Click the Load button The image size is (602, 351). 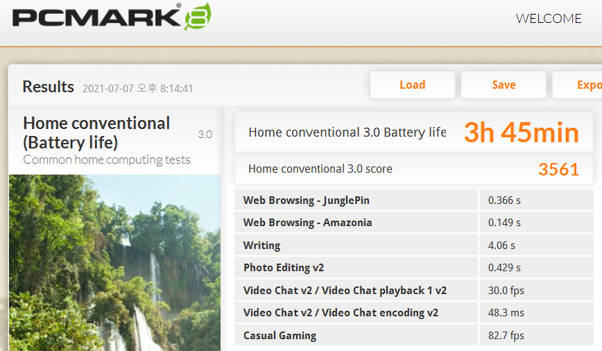point(413,85)
